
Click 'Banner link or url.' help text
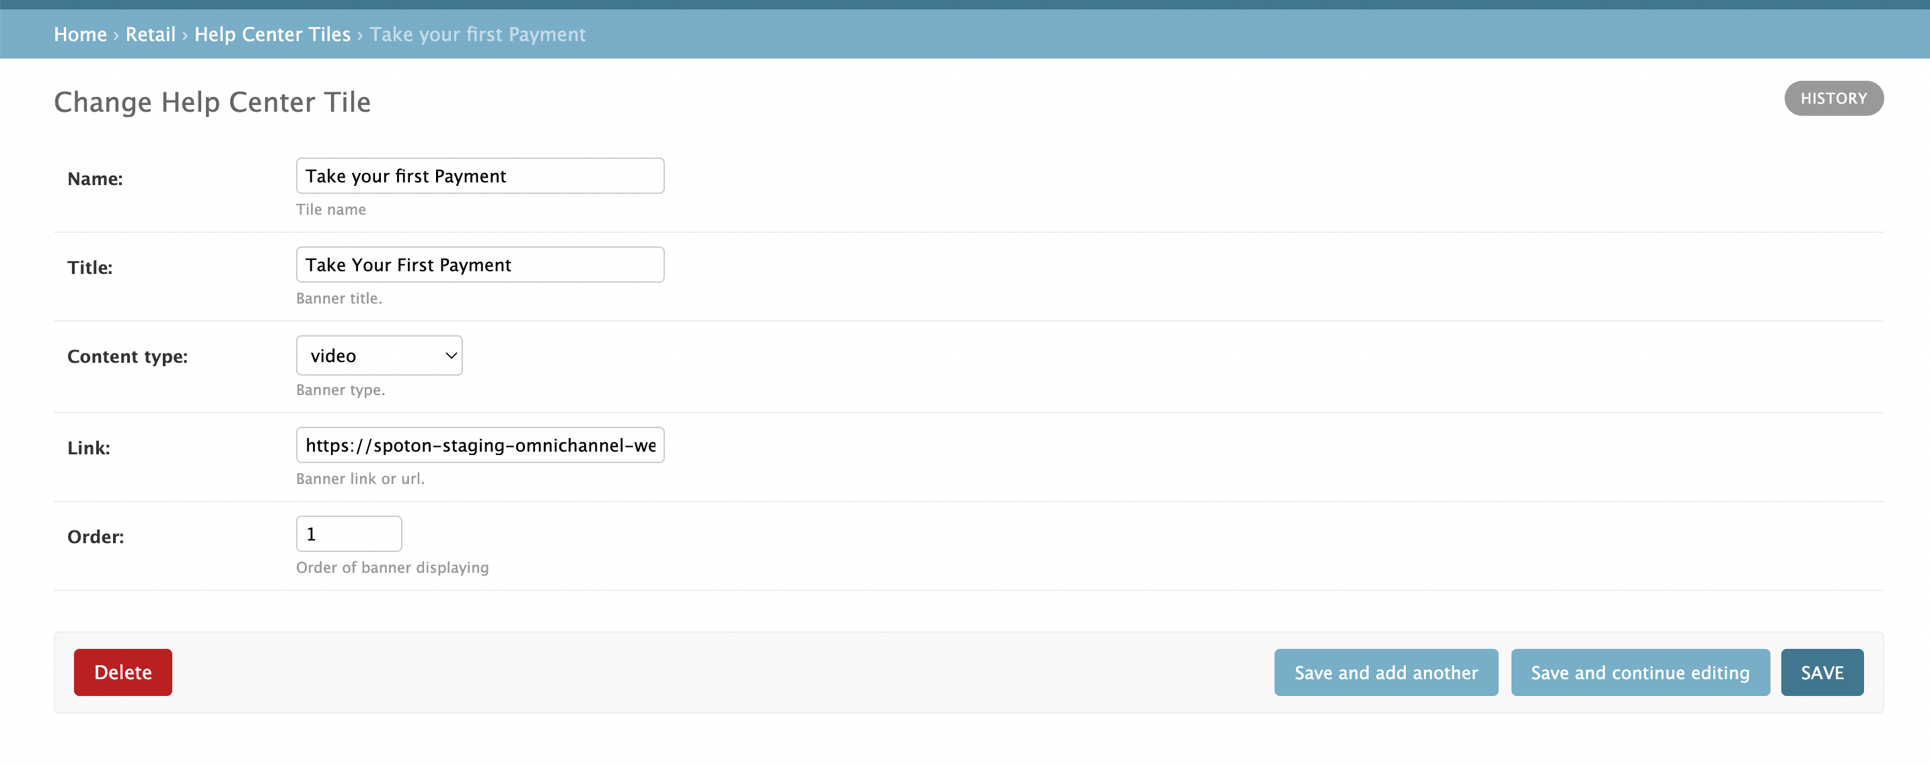click(361, 478)
